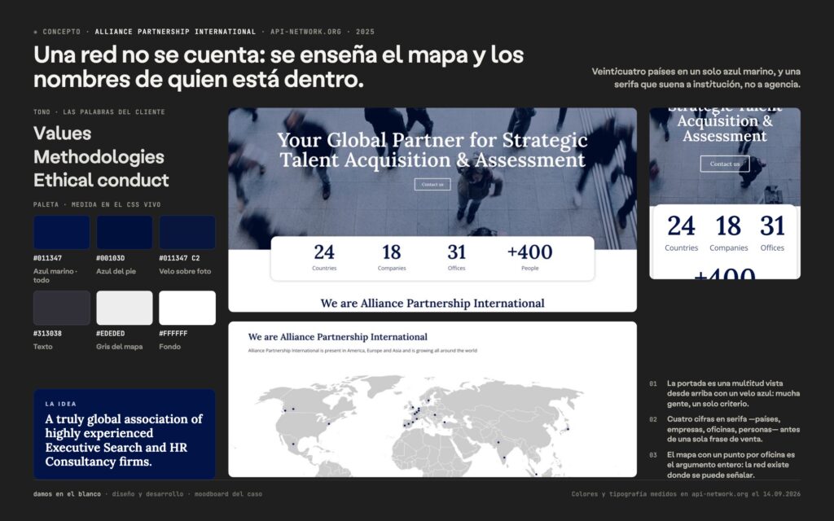The image size is (834, 521).
Task: Click the Gris del mapa caption
Action: (119, 347)
